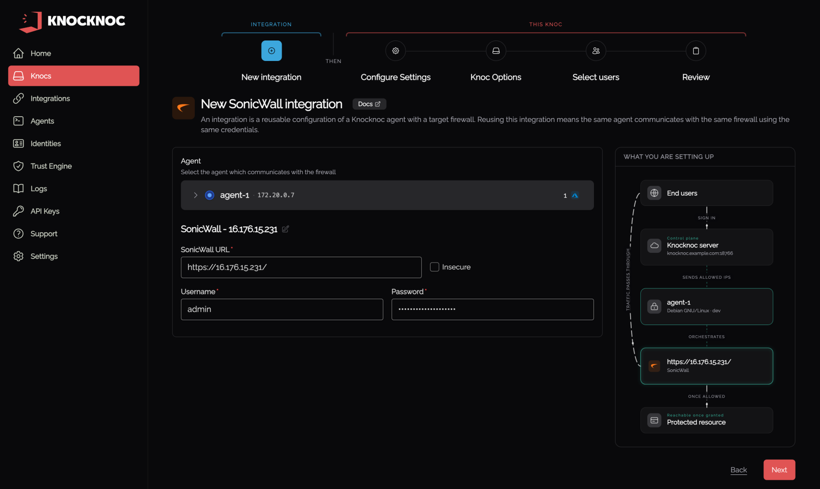Click the Protected resource label
Viewport: 820px width, 489px height.
tap(697, 422)
